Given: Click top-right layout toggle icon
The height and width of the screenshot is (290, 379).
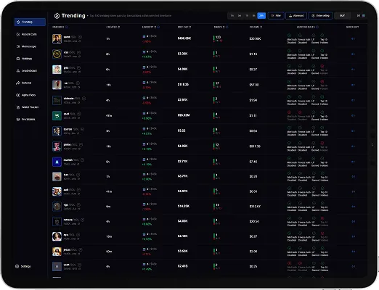Looking at the screenshot, I should coord(364,16).
